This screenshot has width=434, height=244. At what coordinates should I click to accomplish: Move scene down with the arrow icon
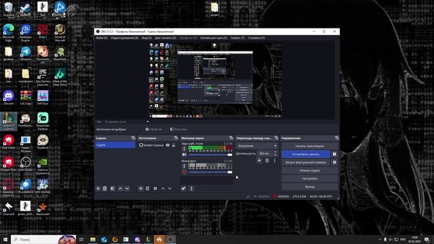(x=127, y=188)
